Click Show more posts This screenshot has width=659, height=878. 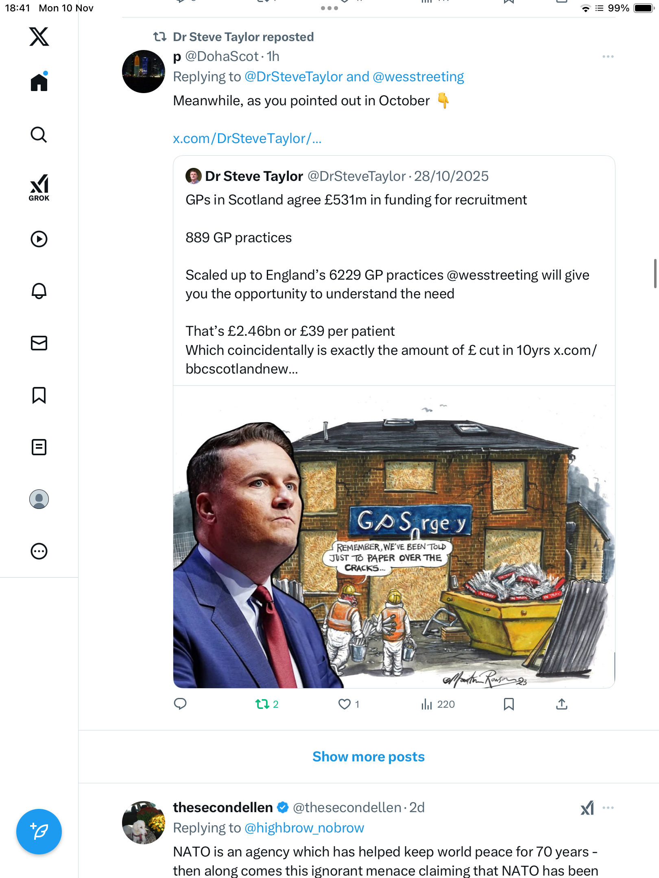(x=368, y=756)
